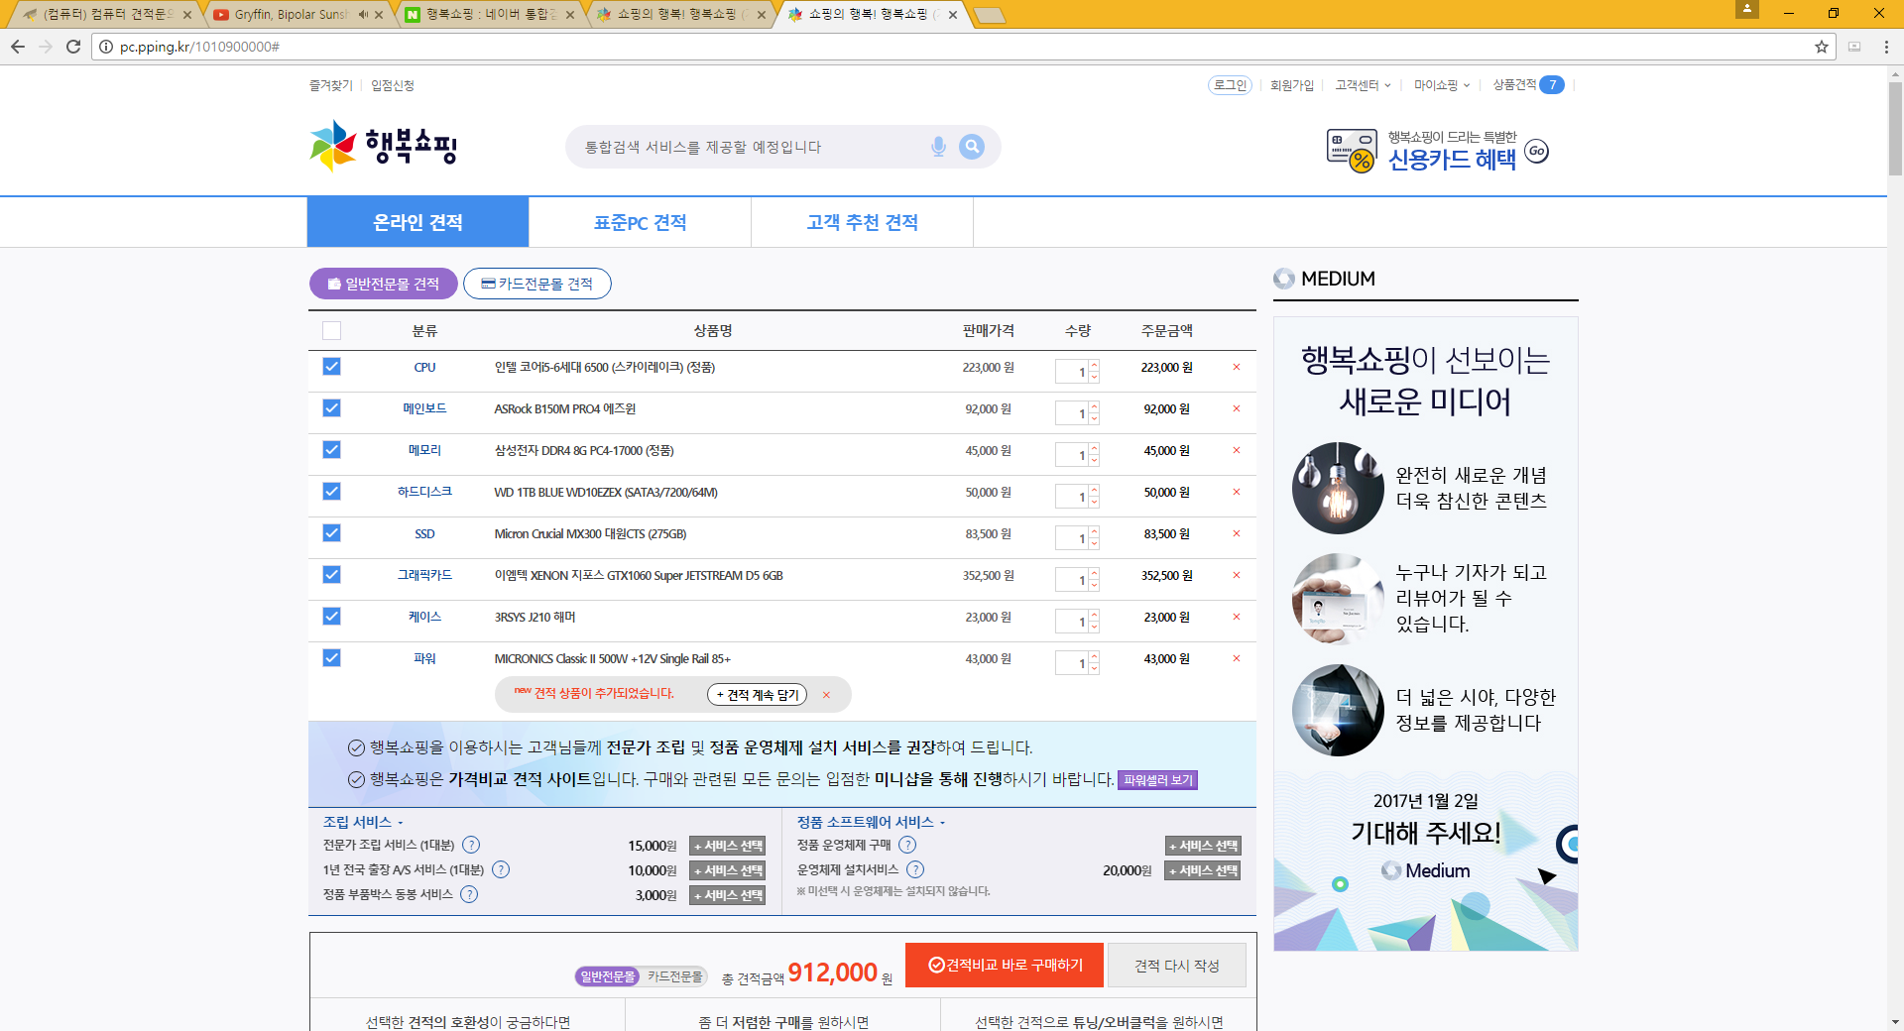
Task: Expand the 조립 서비스 section arrow
Action: (401, 823)
